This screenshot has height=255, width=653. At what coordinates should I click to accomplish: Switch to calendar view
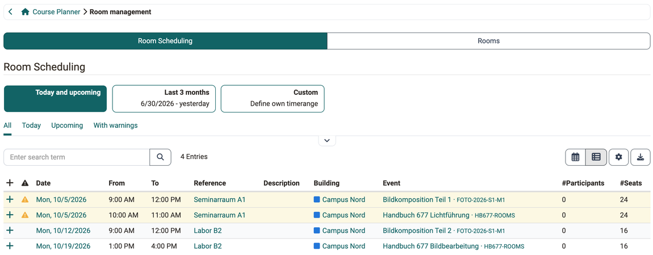click(x=576, y=157)
